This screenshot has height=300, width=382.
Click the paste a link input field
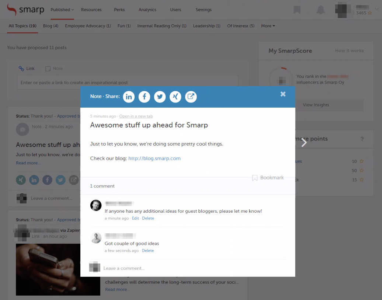[128, 83]
